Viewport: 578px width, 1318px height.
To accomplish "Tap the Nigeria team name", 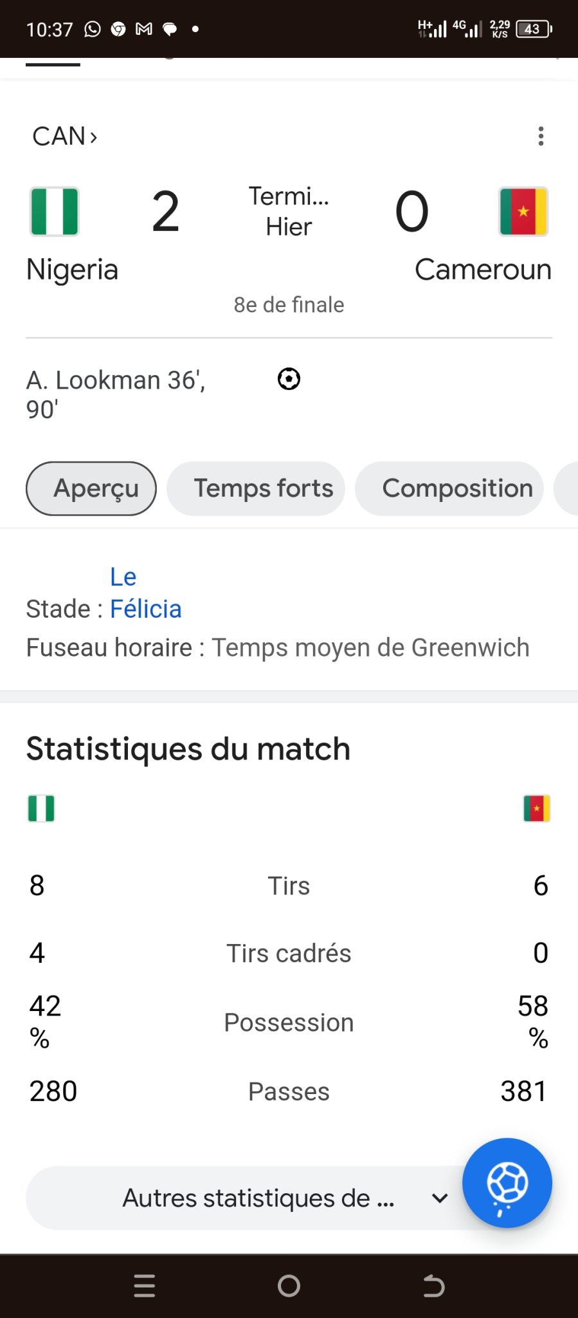I will pyautogui.click(x=72, y=270).
